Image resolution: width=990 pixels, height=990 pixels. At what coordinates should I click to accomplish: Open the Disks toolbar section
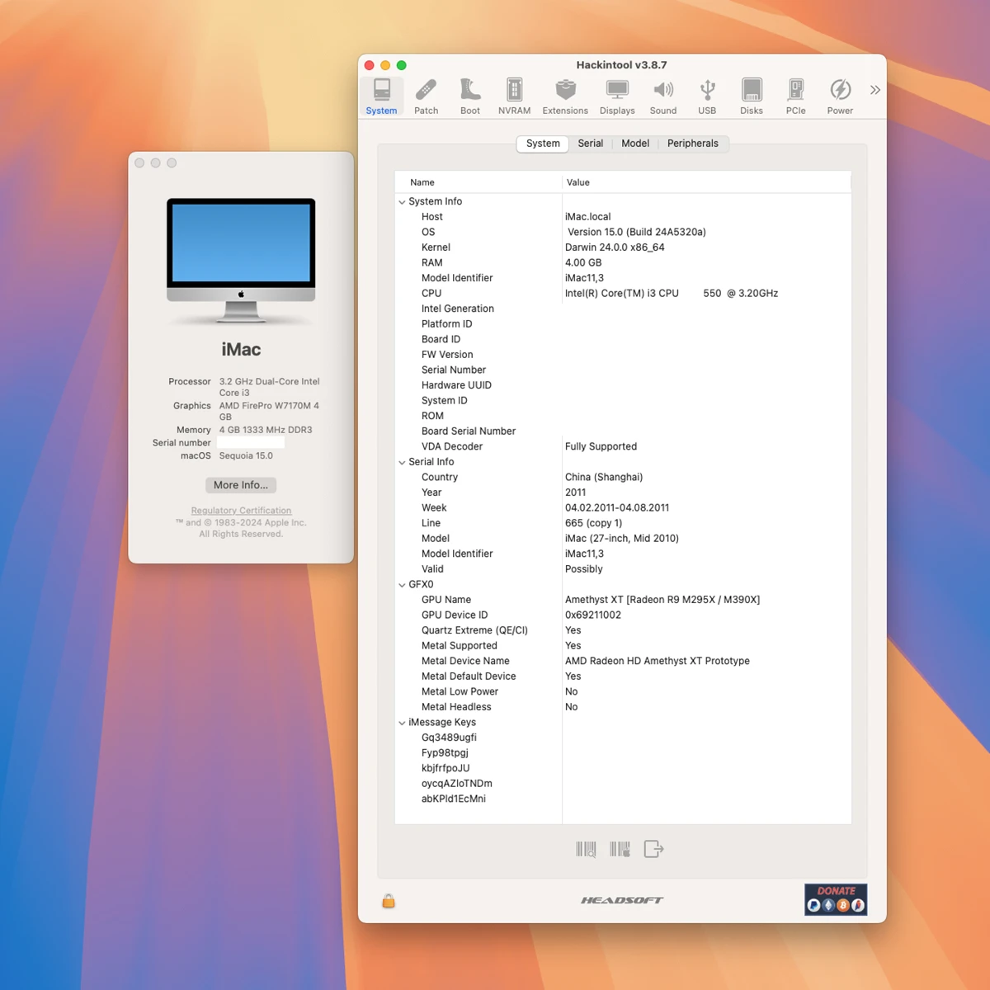(752, 96)
